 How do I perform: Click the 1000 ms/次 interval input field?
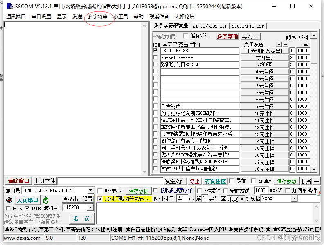click(x=261, y=190)
